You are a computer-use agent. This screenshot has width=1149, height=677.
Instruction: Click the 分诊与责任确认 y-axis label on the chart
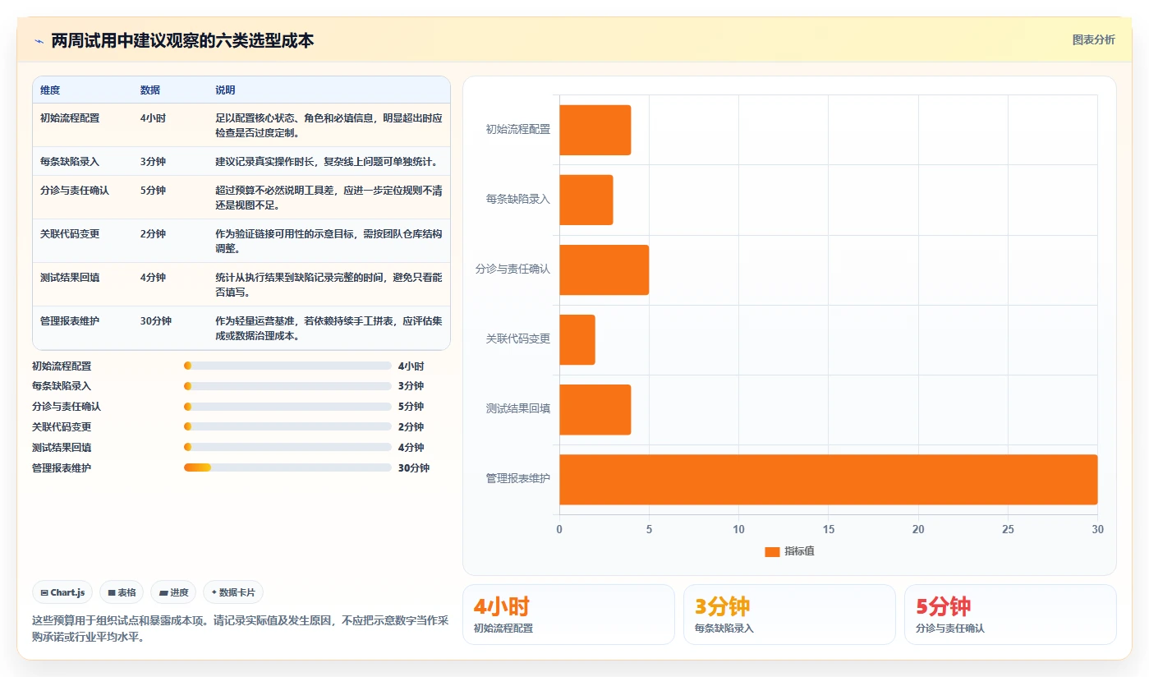pyautogui.click(x=513, y=269)
